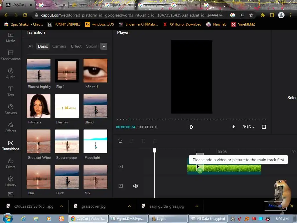Expand options for easy_guide_grass.jpg download
The image size is (297, 223).
(x=197, y=206)
